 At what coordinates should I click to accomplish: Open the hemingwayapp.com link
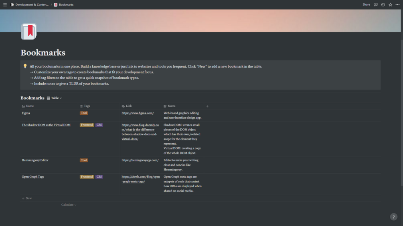(x=140, y=160)
